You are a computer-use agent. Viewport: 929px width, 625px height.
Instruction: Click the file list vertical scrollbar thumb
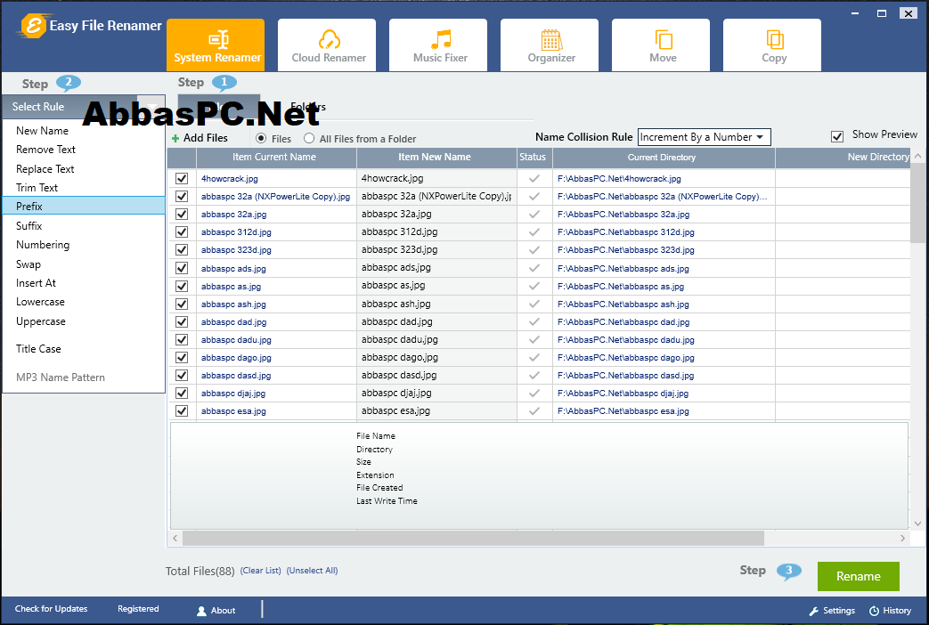pyautogui.click(x=917, y=203)
